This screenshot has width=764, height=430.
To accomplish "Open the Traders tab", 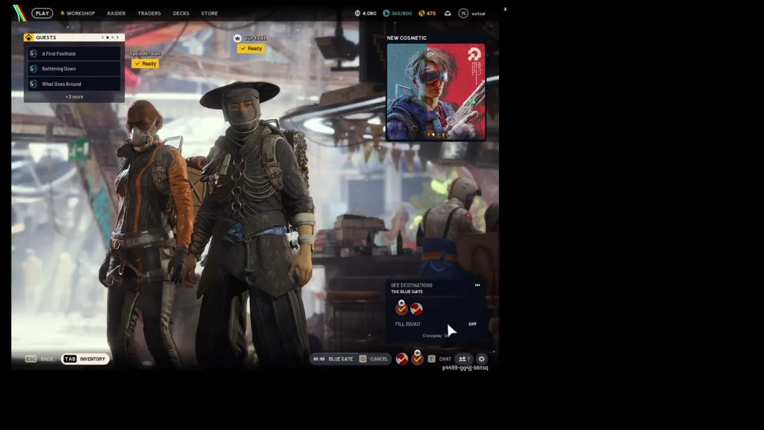I will pos(149,13).
